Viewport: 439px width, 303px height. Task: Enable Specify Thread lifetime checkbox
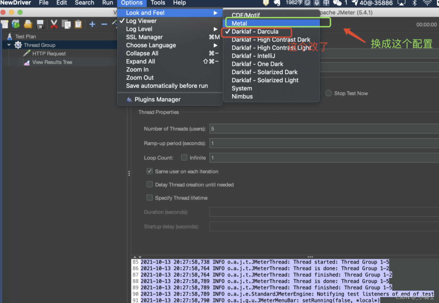149,198
